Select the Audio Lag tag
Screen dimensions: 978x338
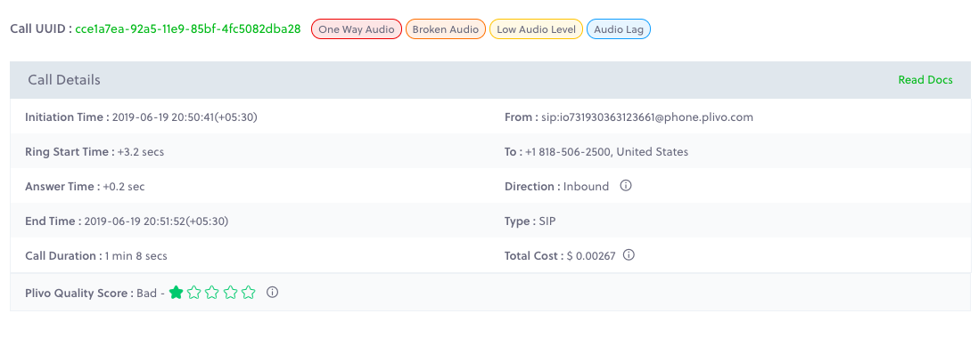tap(619, 29)
